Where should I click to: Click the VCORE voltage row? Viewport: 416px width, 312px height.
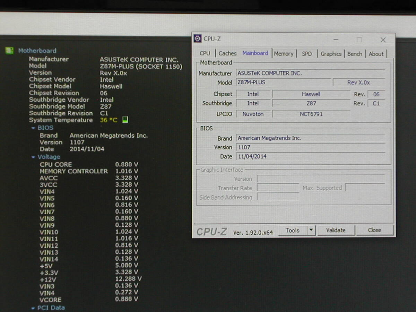tap(89, 300)
